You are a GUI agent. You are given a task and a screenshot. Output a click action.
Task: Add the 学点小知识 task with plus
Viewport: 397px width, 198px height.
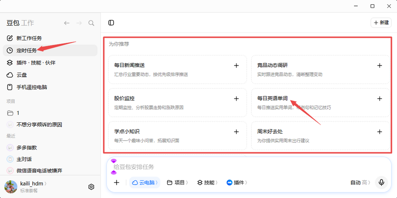tap(236, 132)
